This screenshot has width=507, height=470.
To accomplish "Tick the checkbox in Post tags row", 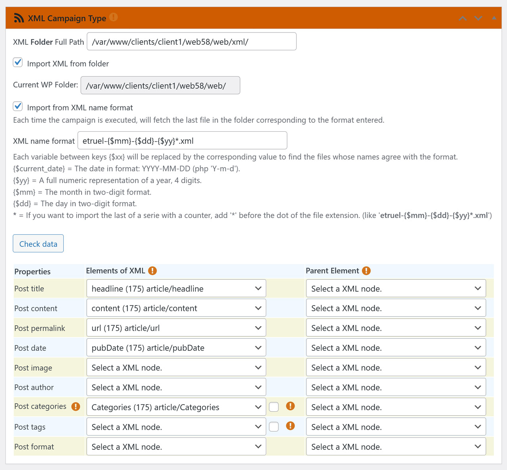I will tap(274, 426).
